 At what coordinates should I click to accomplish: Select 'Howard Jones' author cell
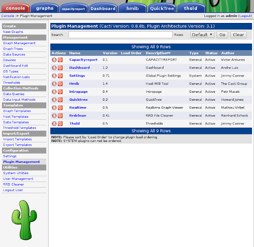point(232,100)
